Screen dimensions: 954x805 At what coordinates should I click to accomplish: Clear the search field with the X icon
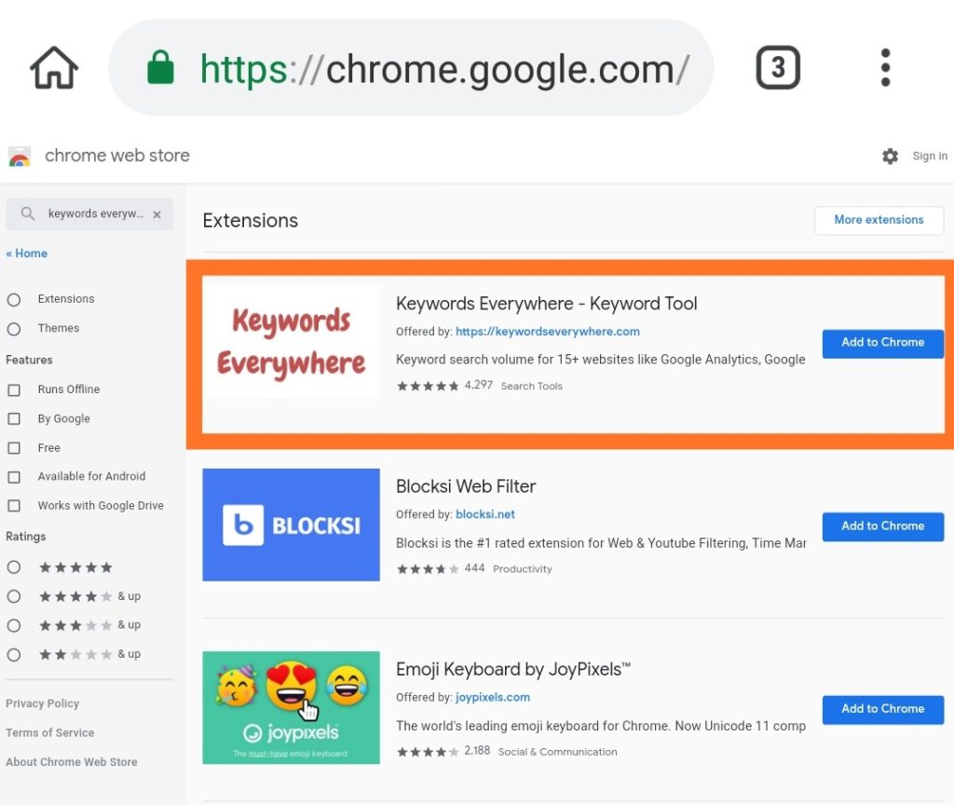coord(155,213)
